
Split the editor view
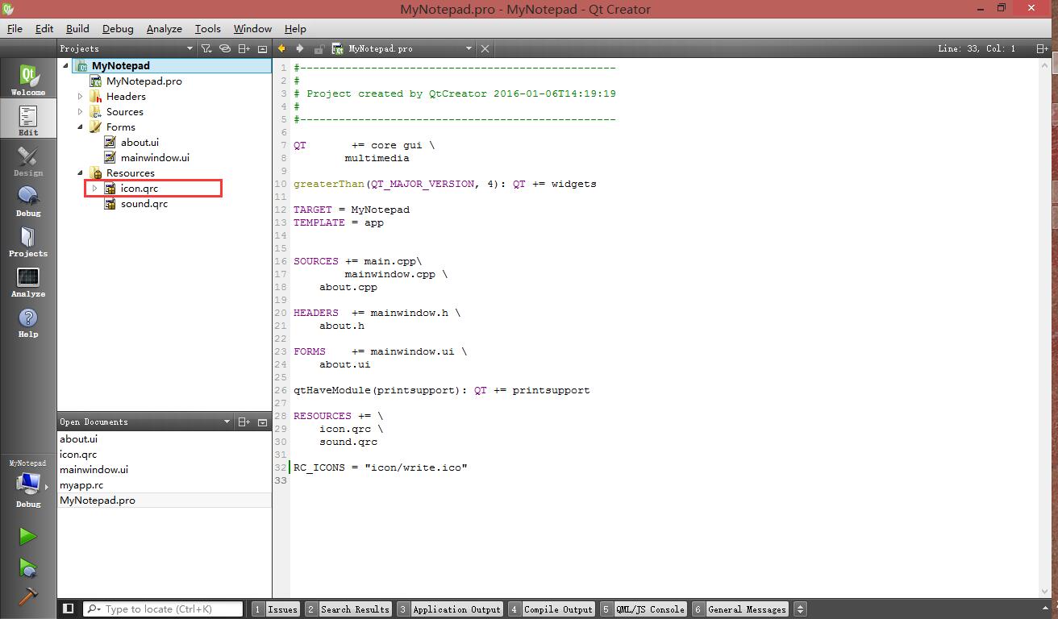(x=1042, y=48)
